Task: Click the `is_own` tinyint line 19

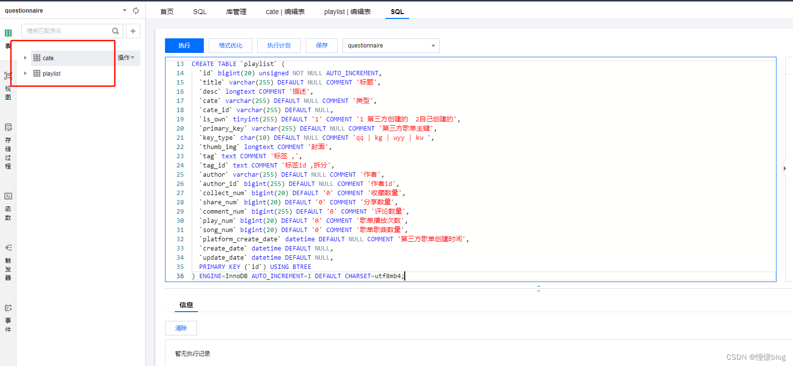Action: pyautogui.click(x=330, y=119)
